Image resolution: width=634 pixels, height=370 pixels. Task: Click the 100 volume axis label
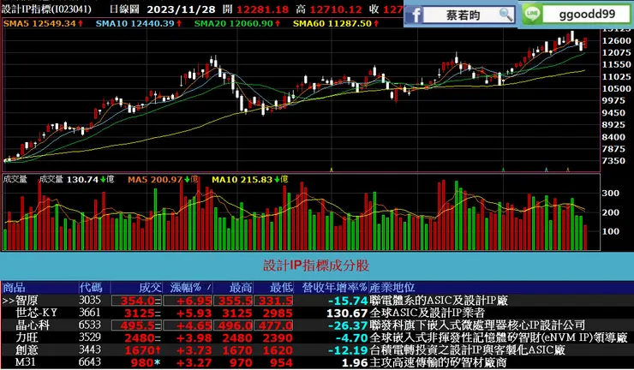611,232
